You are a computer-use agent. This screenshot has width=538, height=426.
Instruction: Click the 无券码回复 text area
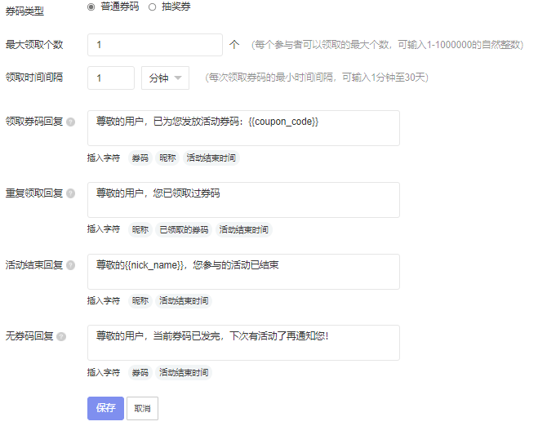[x=243, y=343]
